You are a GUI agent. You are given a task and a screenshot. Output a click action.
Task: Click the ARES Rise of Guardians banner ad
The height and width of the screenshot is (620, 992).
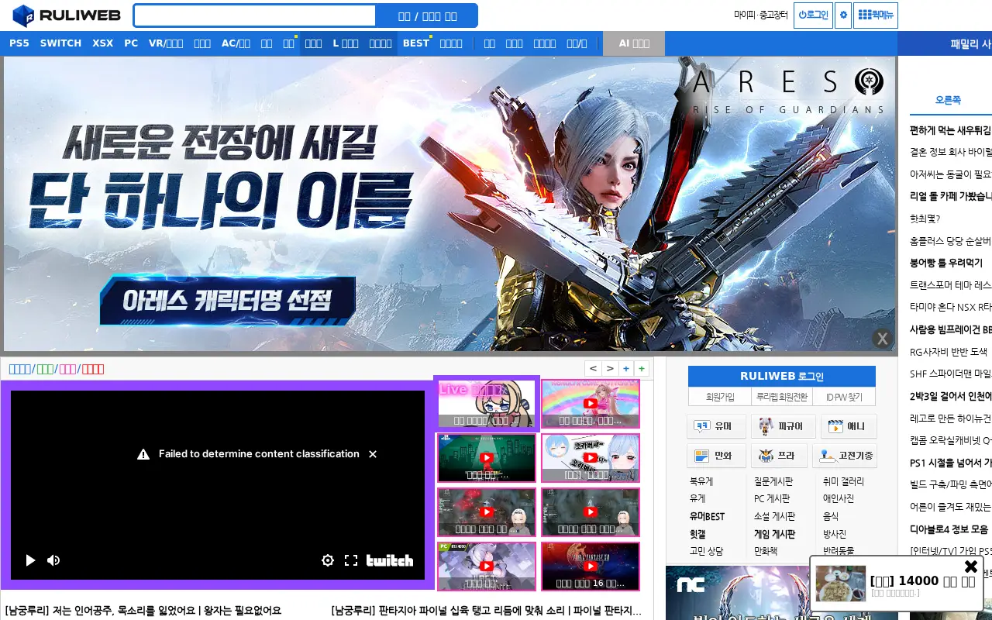pos(449,204)
